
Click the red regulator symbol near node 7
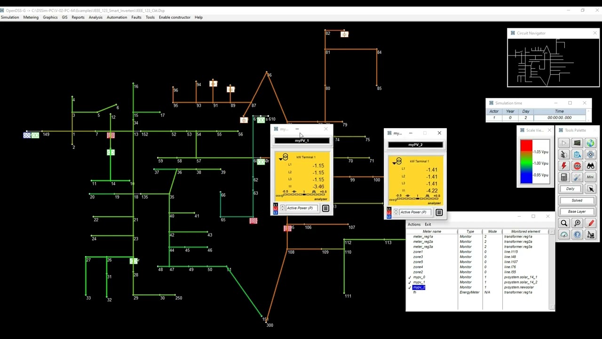click(x=111, y=136)
